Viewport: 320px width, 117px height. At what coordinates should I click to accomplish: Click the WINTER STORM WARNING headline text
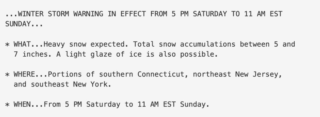[60, 14]
